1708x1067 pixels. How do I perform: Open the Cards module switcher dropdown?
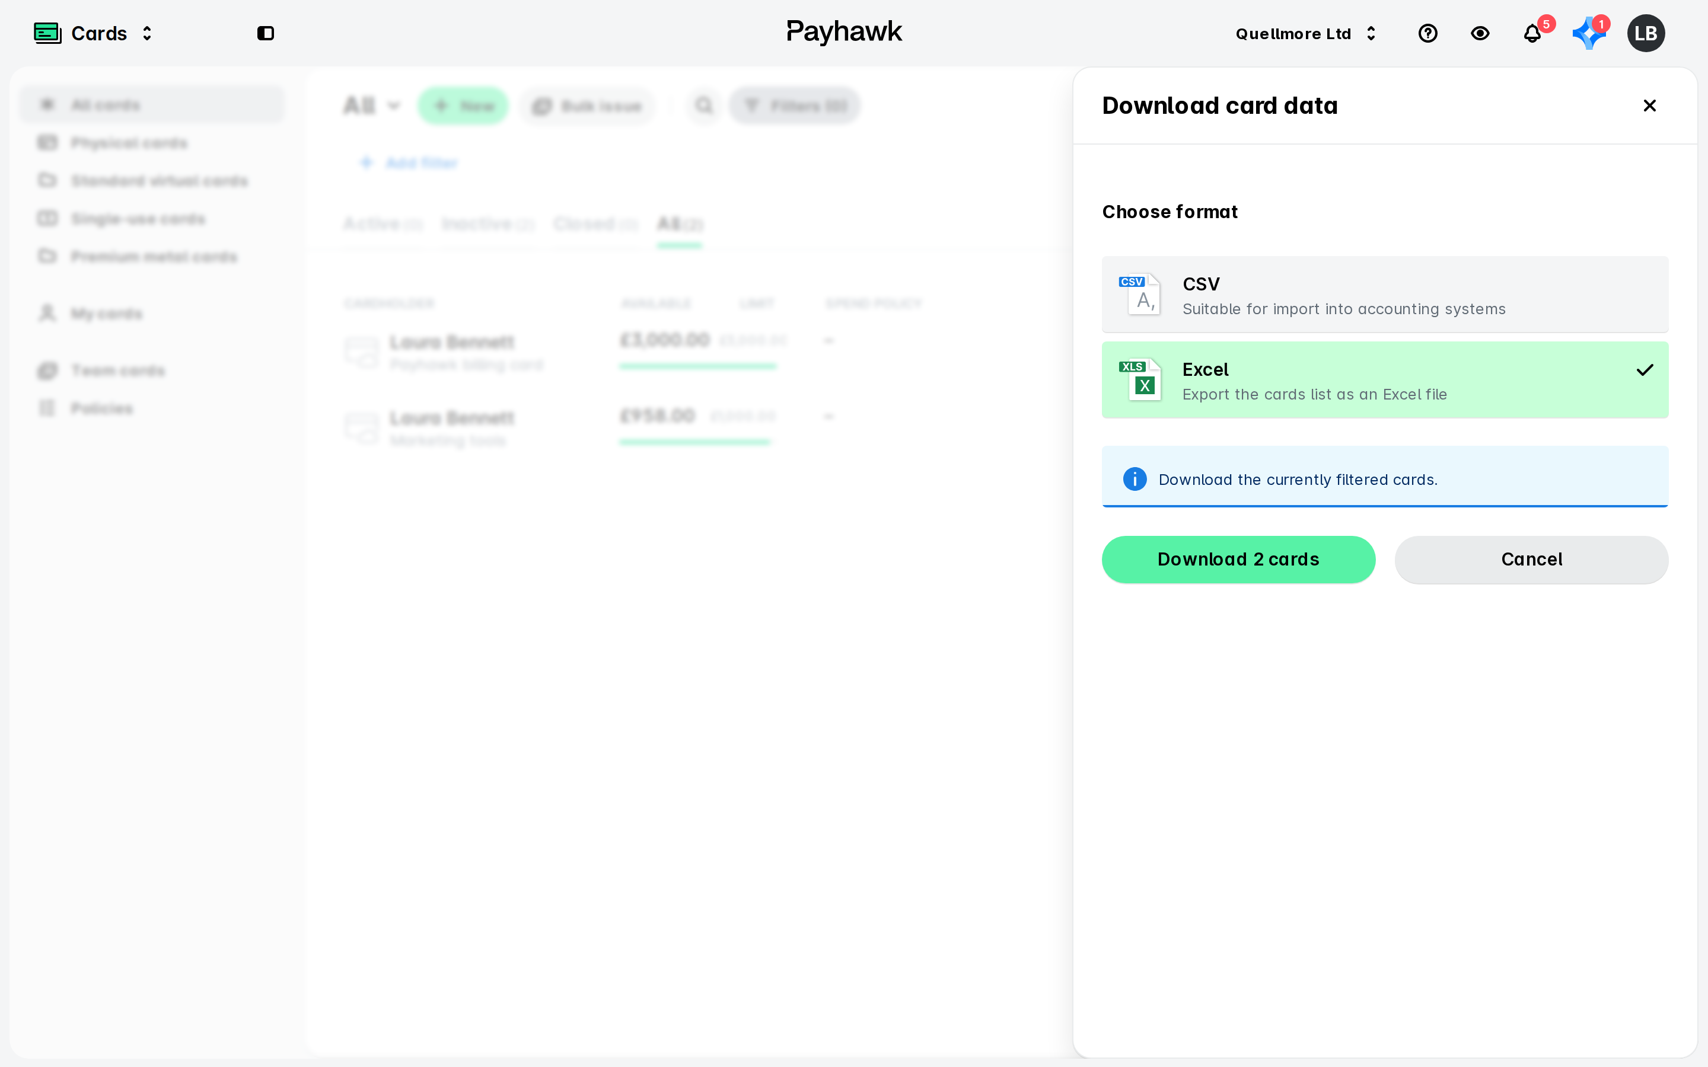(147, 33)
